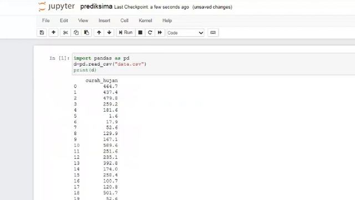Click output value 235.1
The height and width of the screenshot is (200, 355).
click(110, 157)
